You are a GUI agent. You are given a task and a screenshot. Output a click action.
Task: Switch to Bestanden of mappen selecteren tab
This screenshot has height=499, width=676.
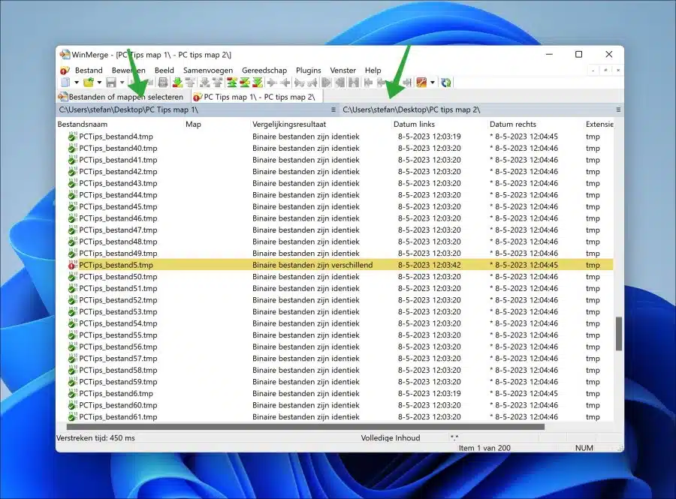click(x=123, y=97)
